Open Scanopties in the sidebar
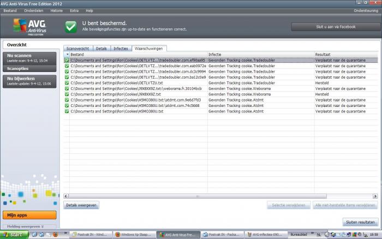 29,68
